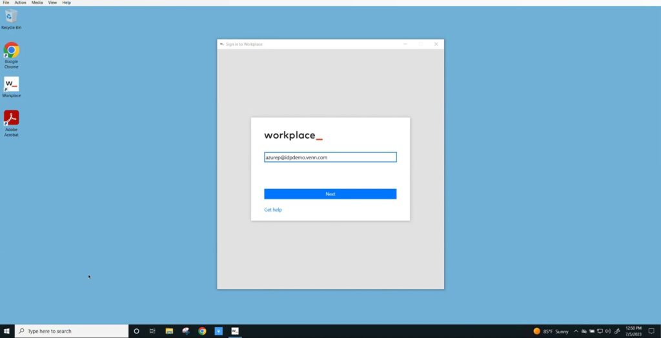Click the Chrome icon in the taskbar
Screen dimensions: 661x338
click(202, 331)
